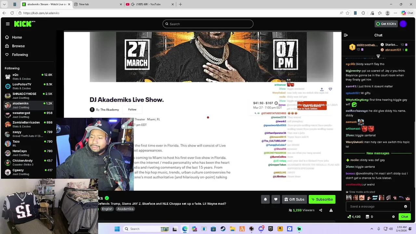The image size is (416, 234).
Task: Open the Windows Start menu
Action: click(117, 229)
